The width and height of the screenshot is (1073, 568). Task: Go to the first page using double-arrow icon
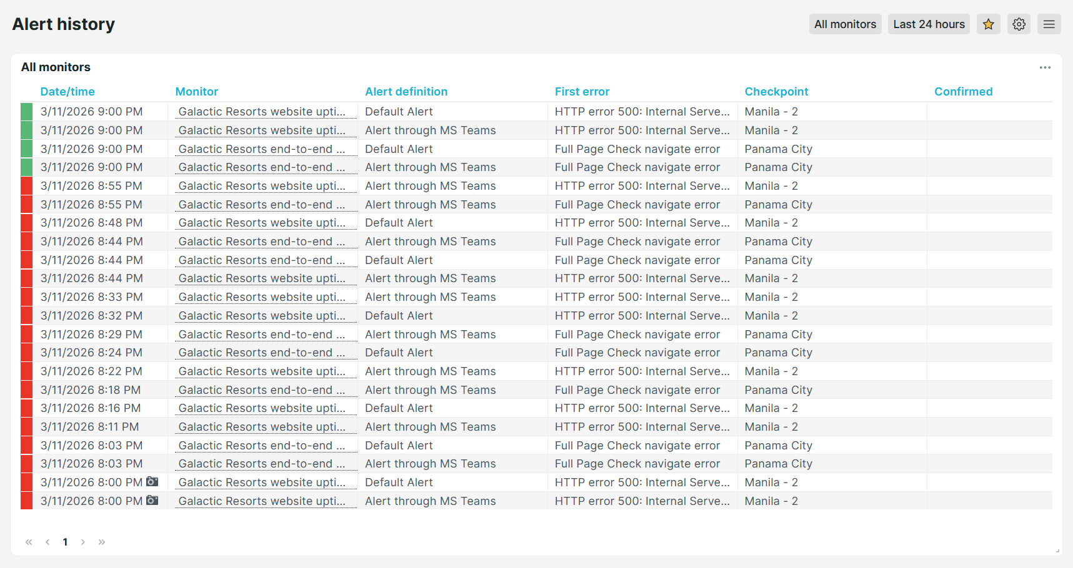point(29,542)
